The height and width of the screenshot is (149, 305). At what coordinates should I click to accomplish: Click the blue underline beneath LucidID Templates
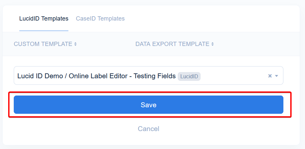point(44,31)
